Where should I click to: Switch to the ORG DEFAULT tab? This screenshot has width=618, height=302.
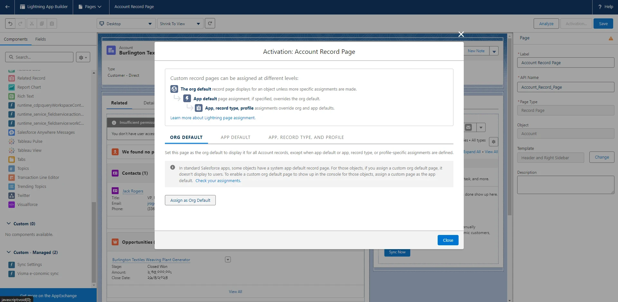click(186, 137)
